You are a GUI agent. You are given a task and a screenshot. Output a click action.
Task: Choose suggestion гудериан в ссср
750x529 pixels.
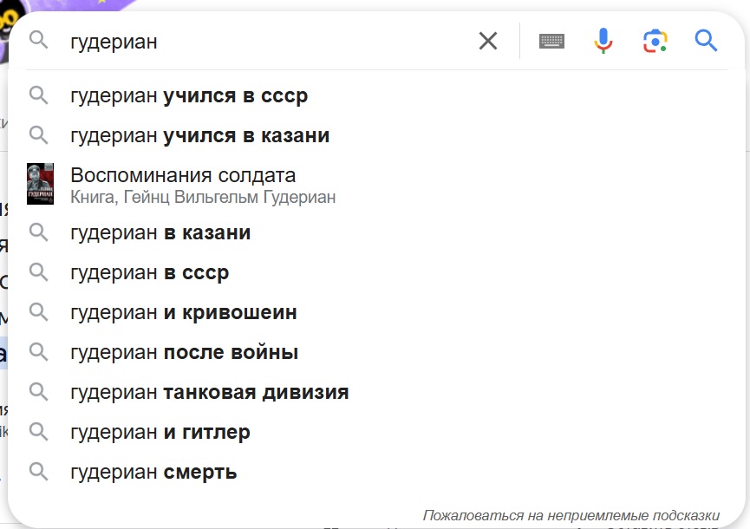point(150,272)
